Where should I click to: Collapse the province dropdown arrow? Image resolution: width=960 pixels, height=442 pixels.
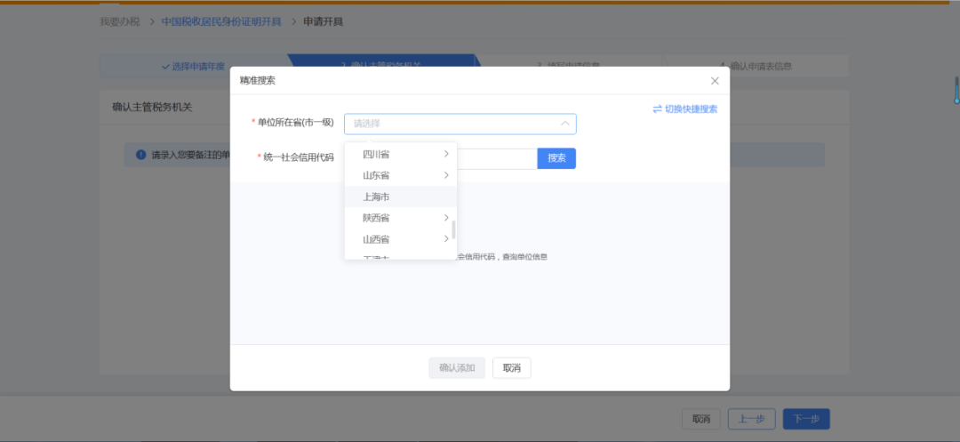pyautogui.click(x=564, y=124)
